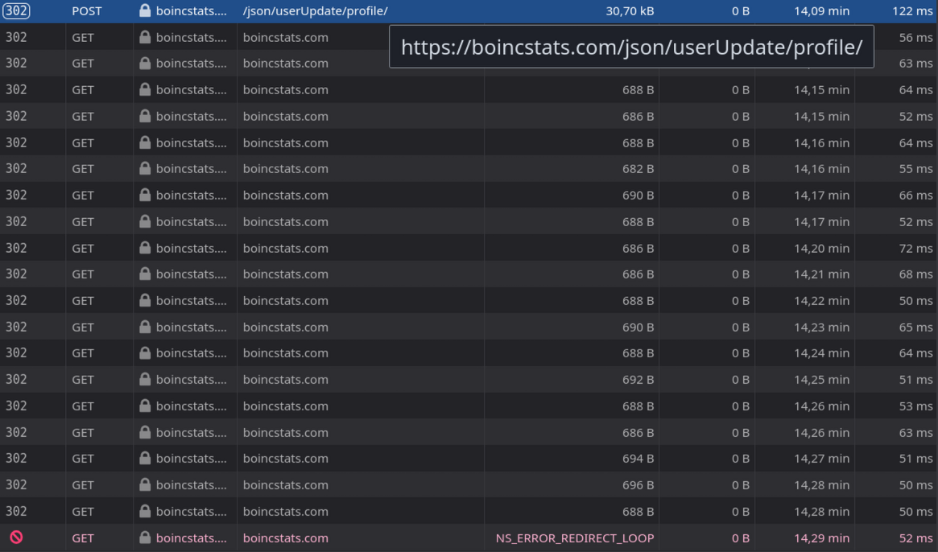
Task: Click the GET method in the 14,29 min row
Action: (x=83, y=538)
